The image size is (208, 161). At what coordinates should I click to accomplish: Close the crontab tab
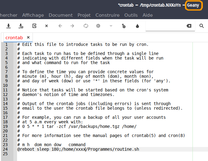pos(28,38)
